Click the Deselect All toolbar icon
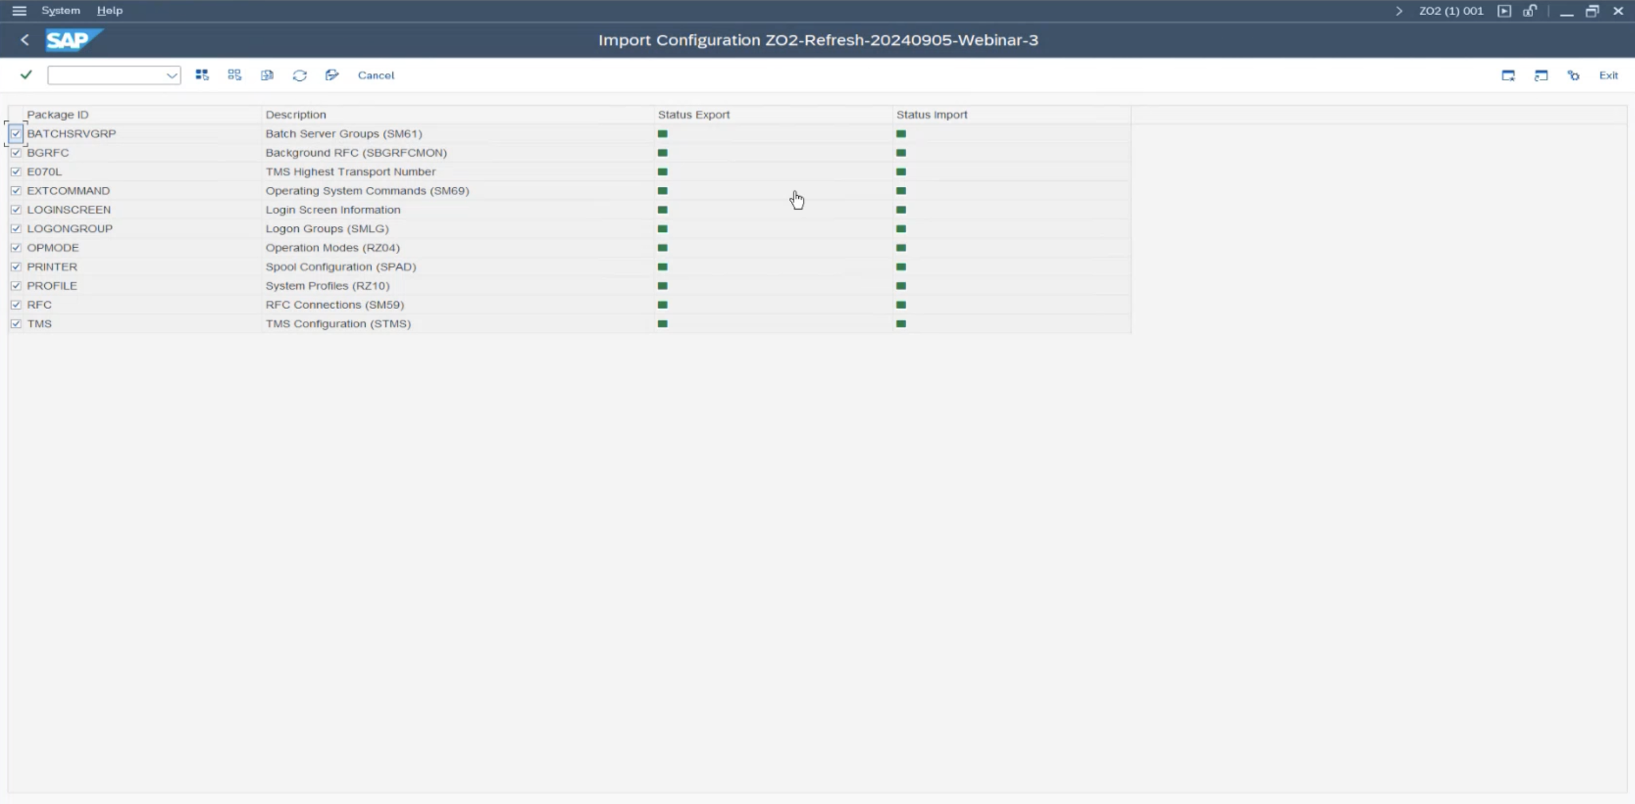 [235, 75]
